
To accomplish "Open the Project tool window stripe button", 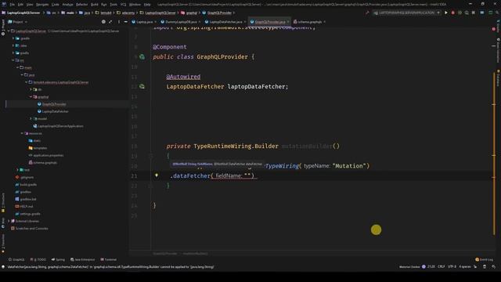I will click(x=3, y=27).
